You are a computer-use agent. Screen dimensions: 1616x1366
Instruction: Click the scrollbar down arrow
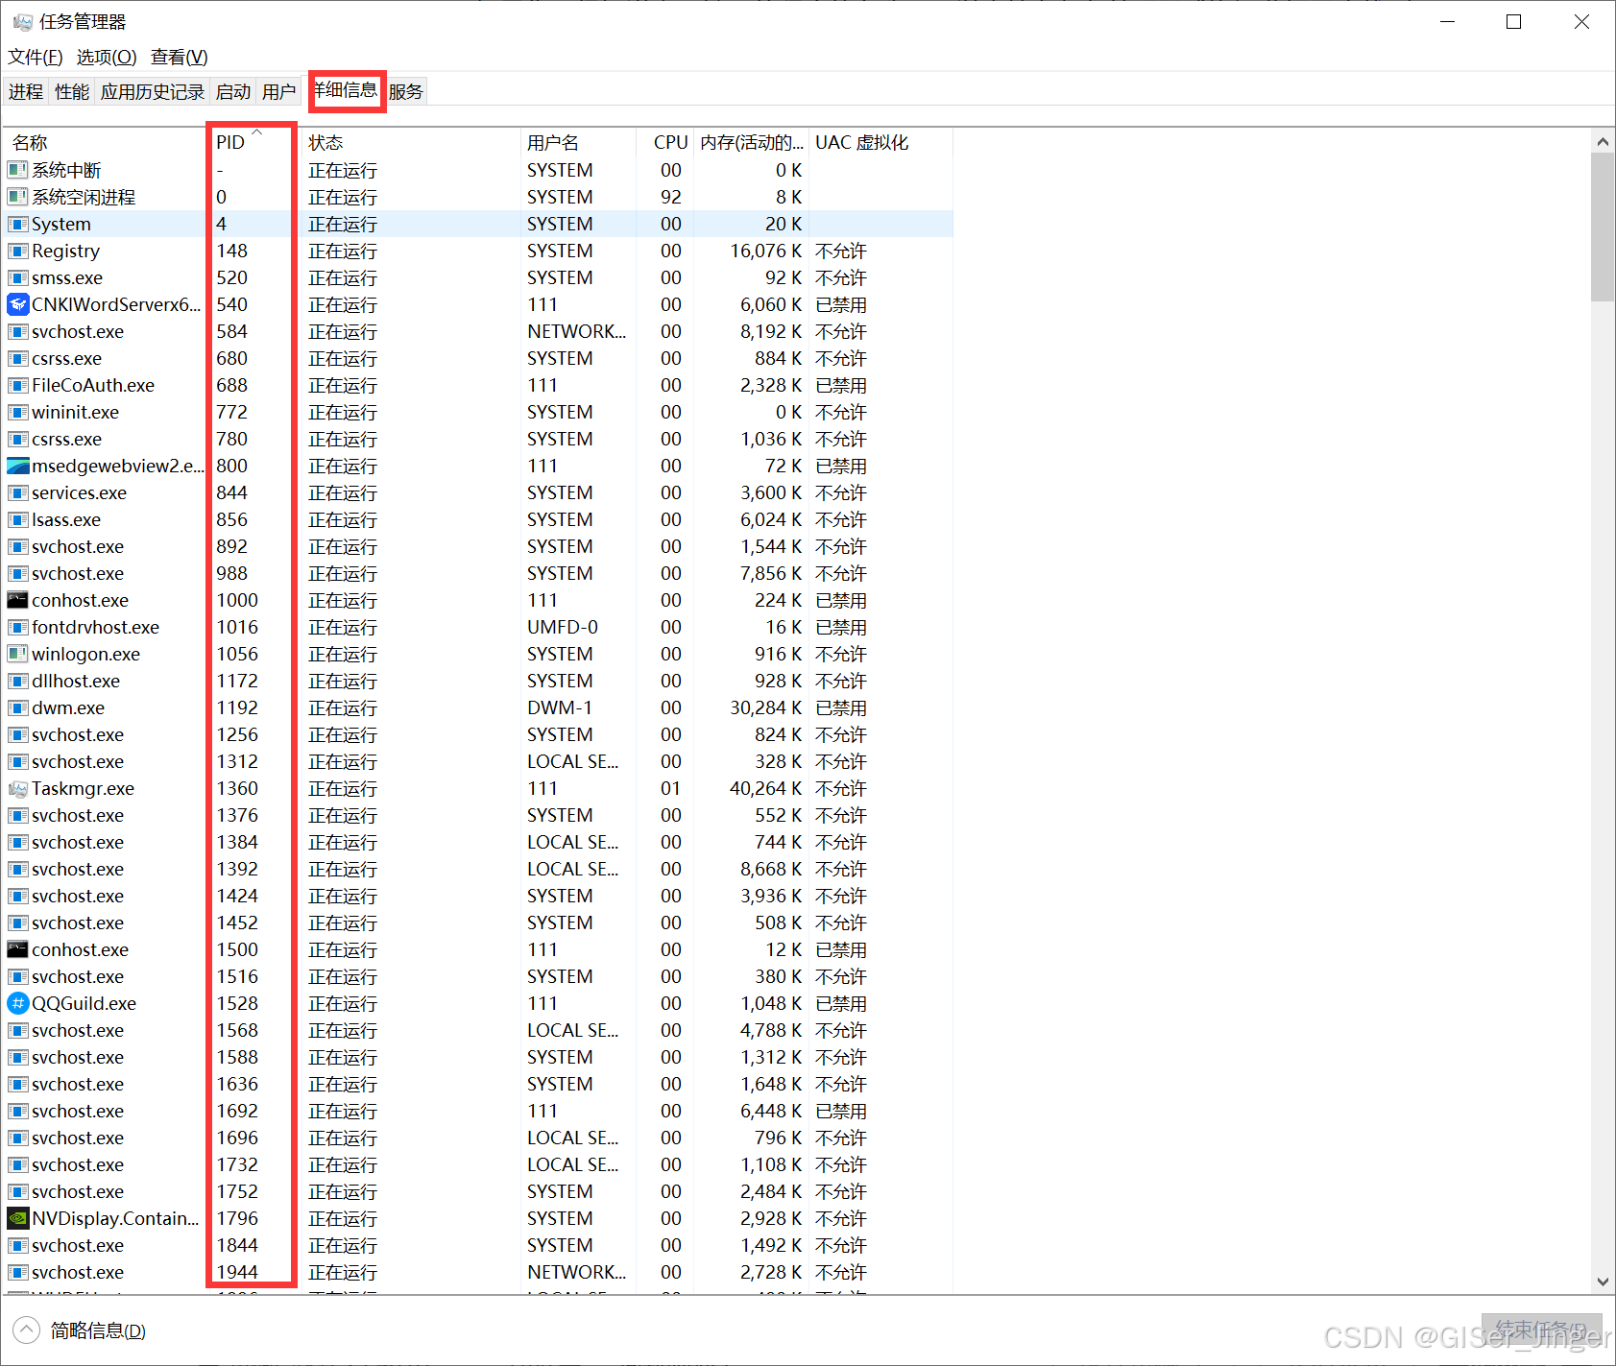pos(1602,1282)
